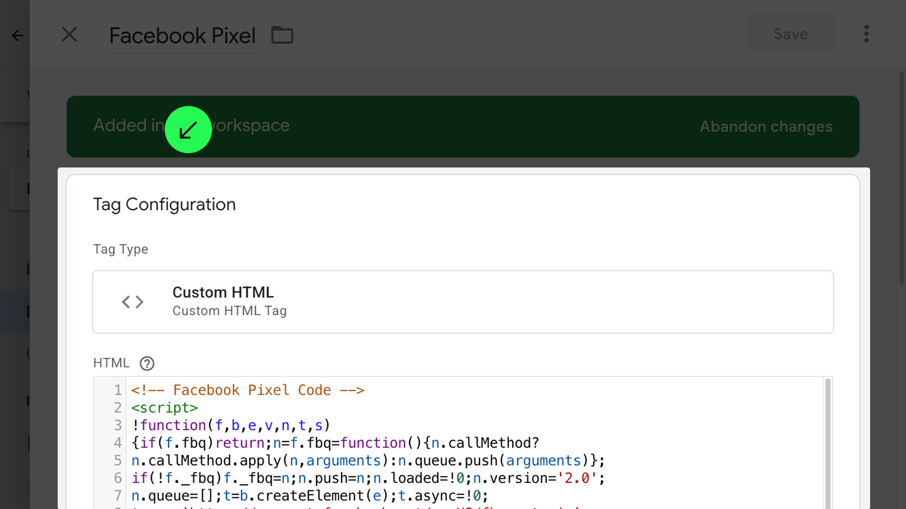Image resolution: width=906 pixels, height=509 pixels.
Task: Click the n.version='2.0' code line
Action: click(x=368, y=478)
